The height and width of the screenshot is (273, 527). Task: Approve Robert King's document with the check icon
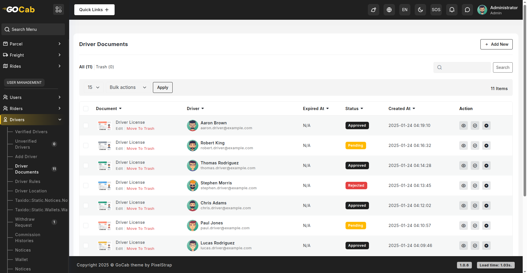tap(475, 146)
